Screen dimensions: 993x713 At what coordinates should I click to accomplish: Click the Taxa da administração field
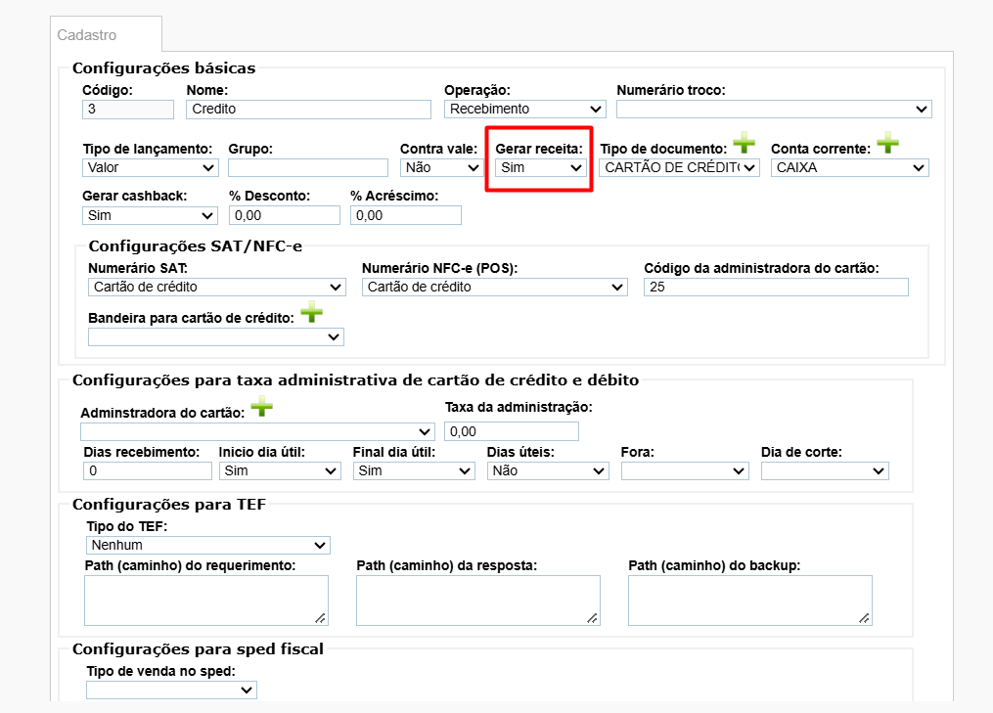512,432
